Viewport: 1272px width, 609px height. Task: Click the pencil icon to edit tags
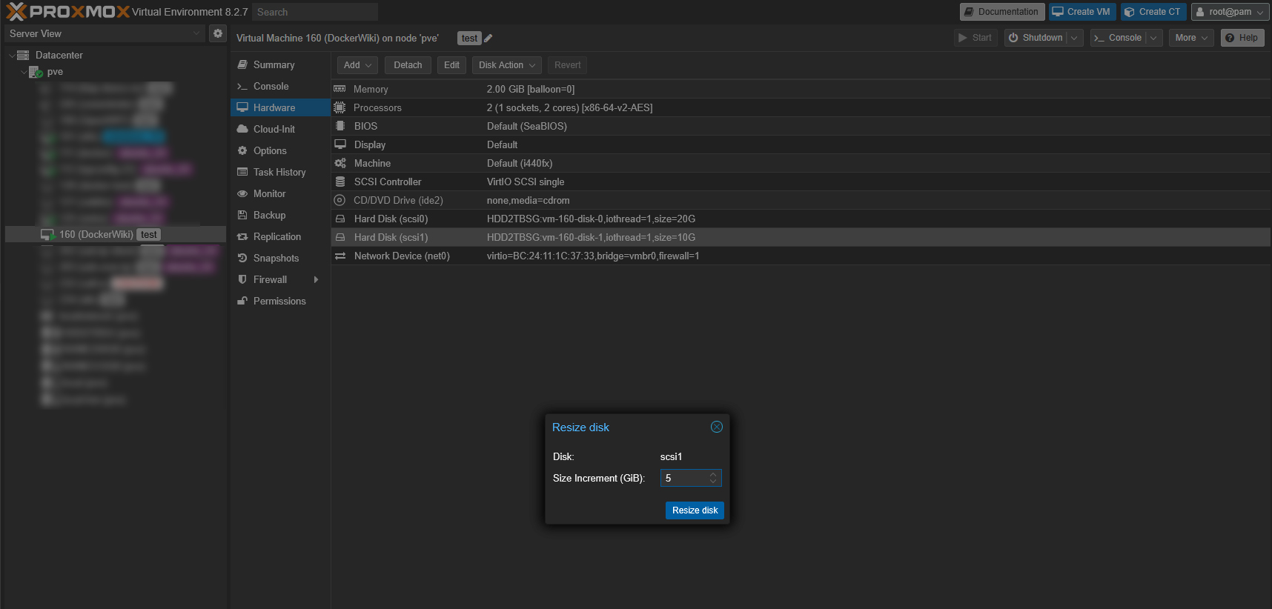488,39
